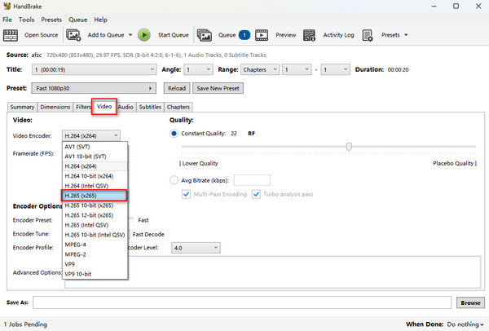Viewport: 489px width, 331px height.
Task: Open the Encoder Level 4.0 dropdown
Action: pyautogui.click(x=196, y=248)
